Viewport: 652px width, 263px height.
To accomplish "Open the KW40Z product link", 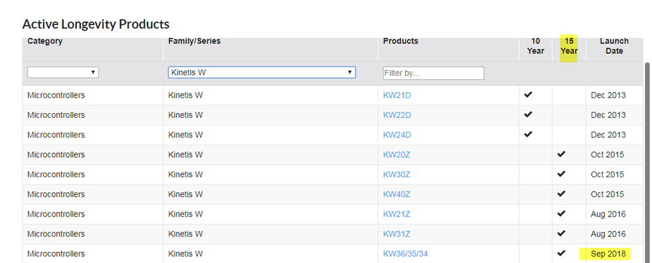I will pos(397,194).
